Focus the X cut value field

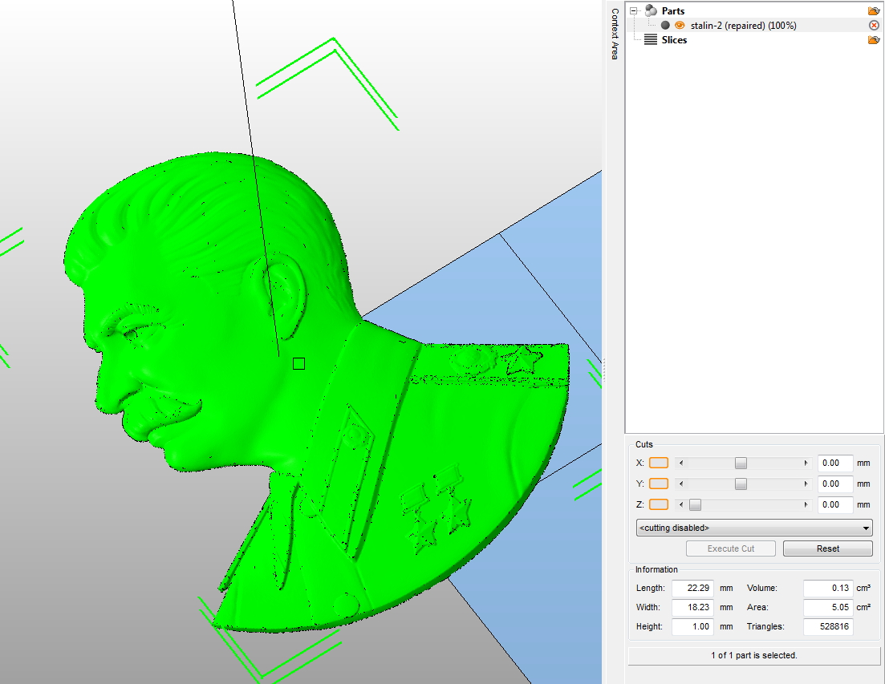pyautogui.click(x=834, y=463)
